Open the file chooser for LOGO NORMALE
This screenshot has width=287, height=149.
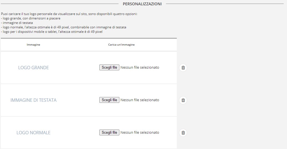[x=109, y=132]
